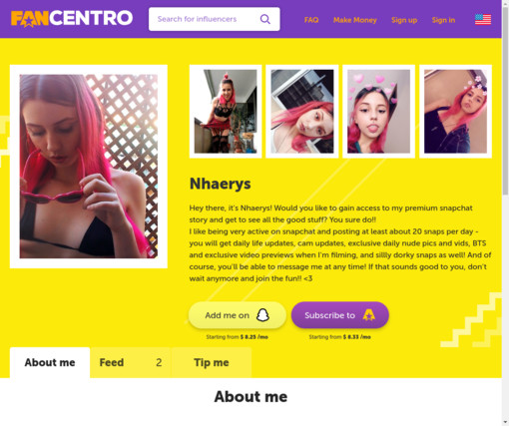This screenshot has width=509, height=426.
Task: Click the Sign in link
Action: [x=443, y=20]
